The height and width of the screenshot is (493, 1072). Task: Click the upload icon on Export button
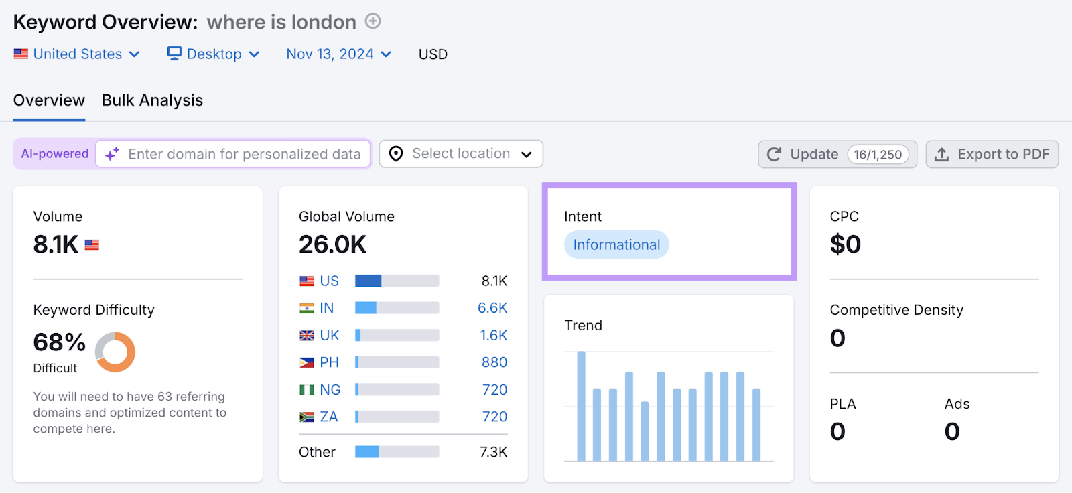pos(941,155)
